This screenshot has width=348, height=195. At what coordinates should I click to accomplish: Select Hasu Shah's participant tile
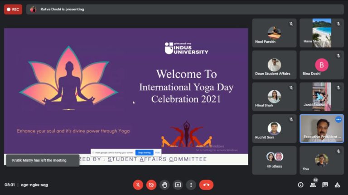click(322, 33)
